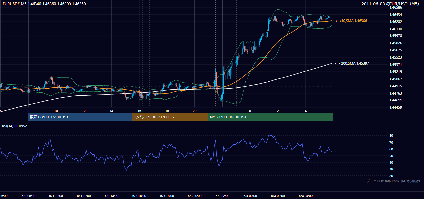The image size is (424, 199).
Task: Click hour mark 18 below the price chart
Action: (x=167, y=111)
